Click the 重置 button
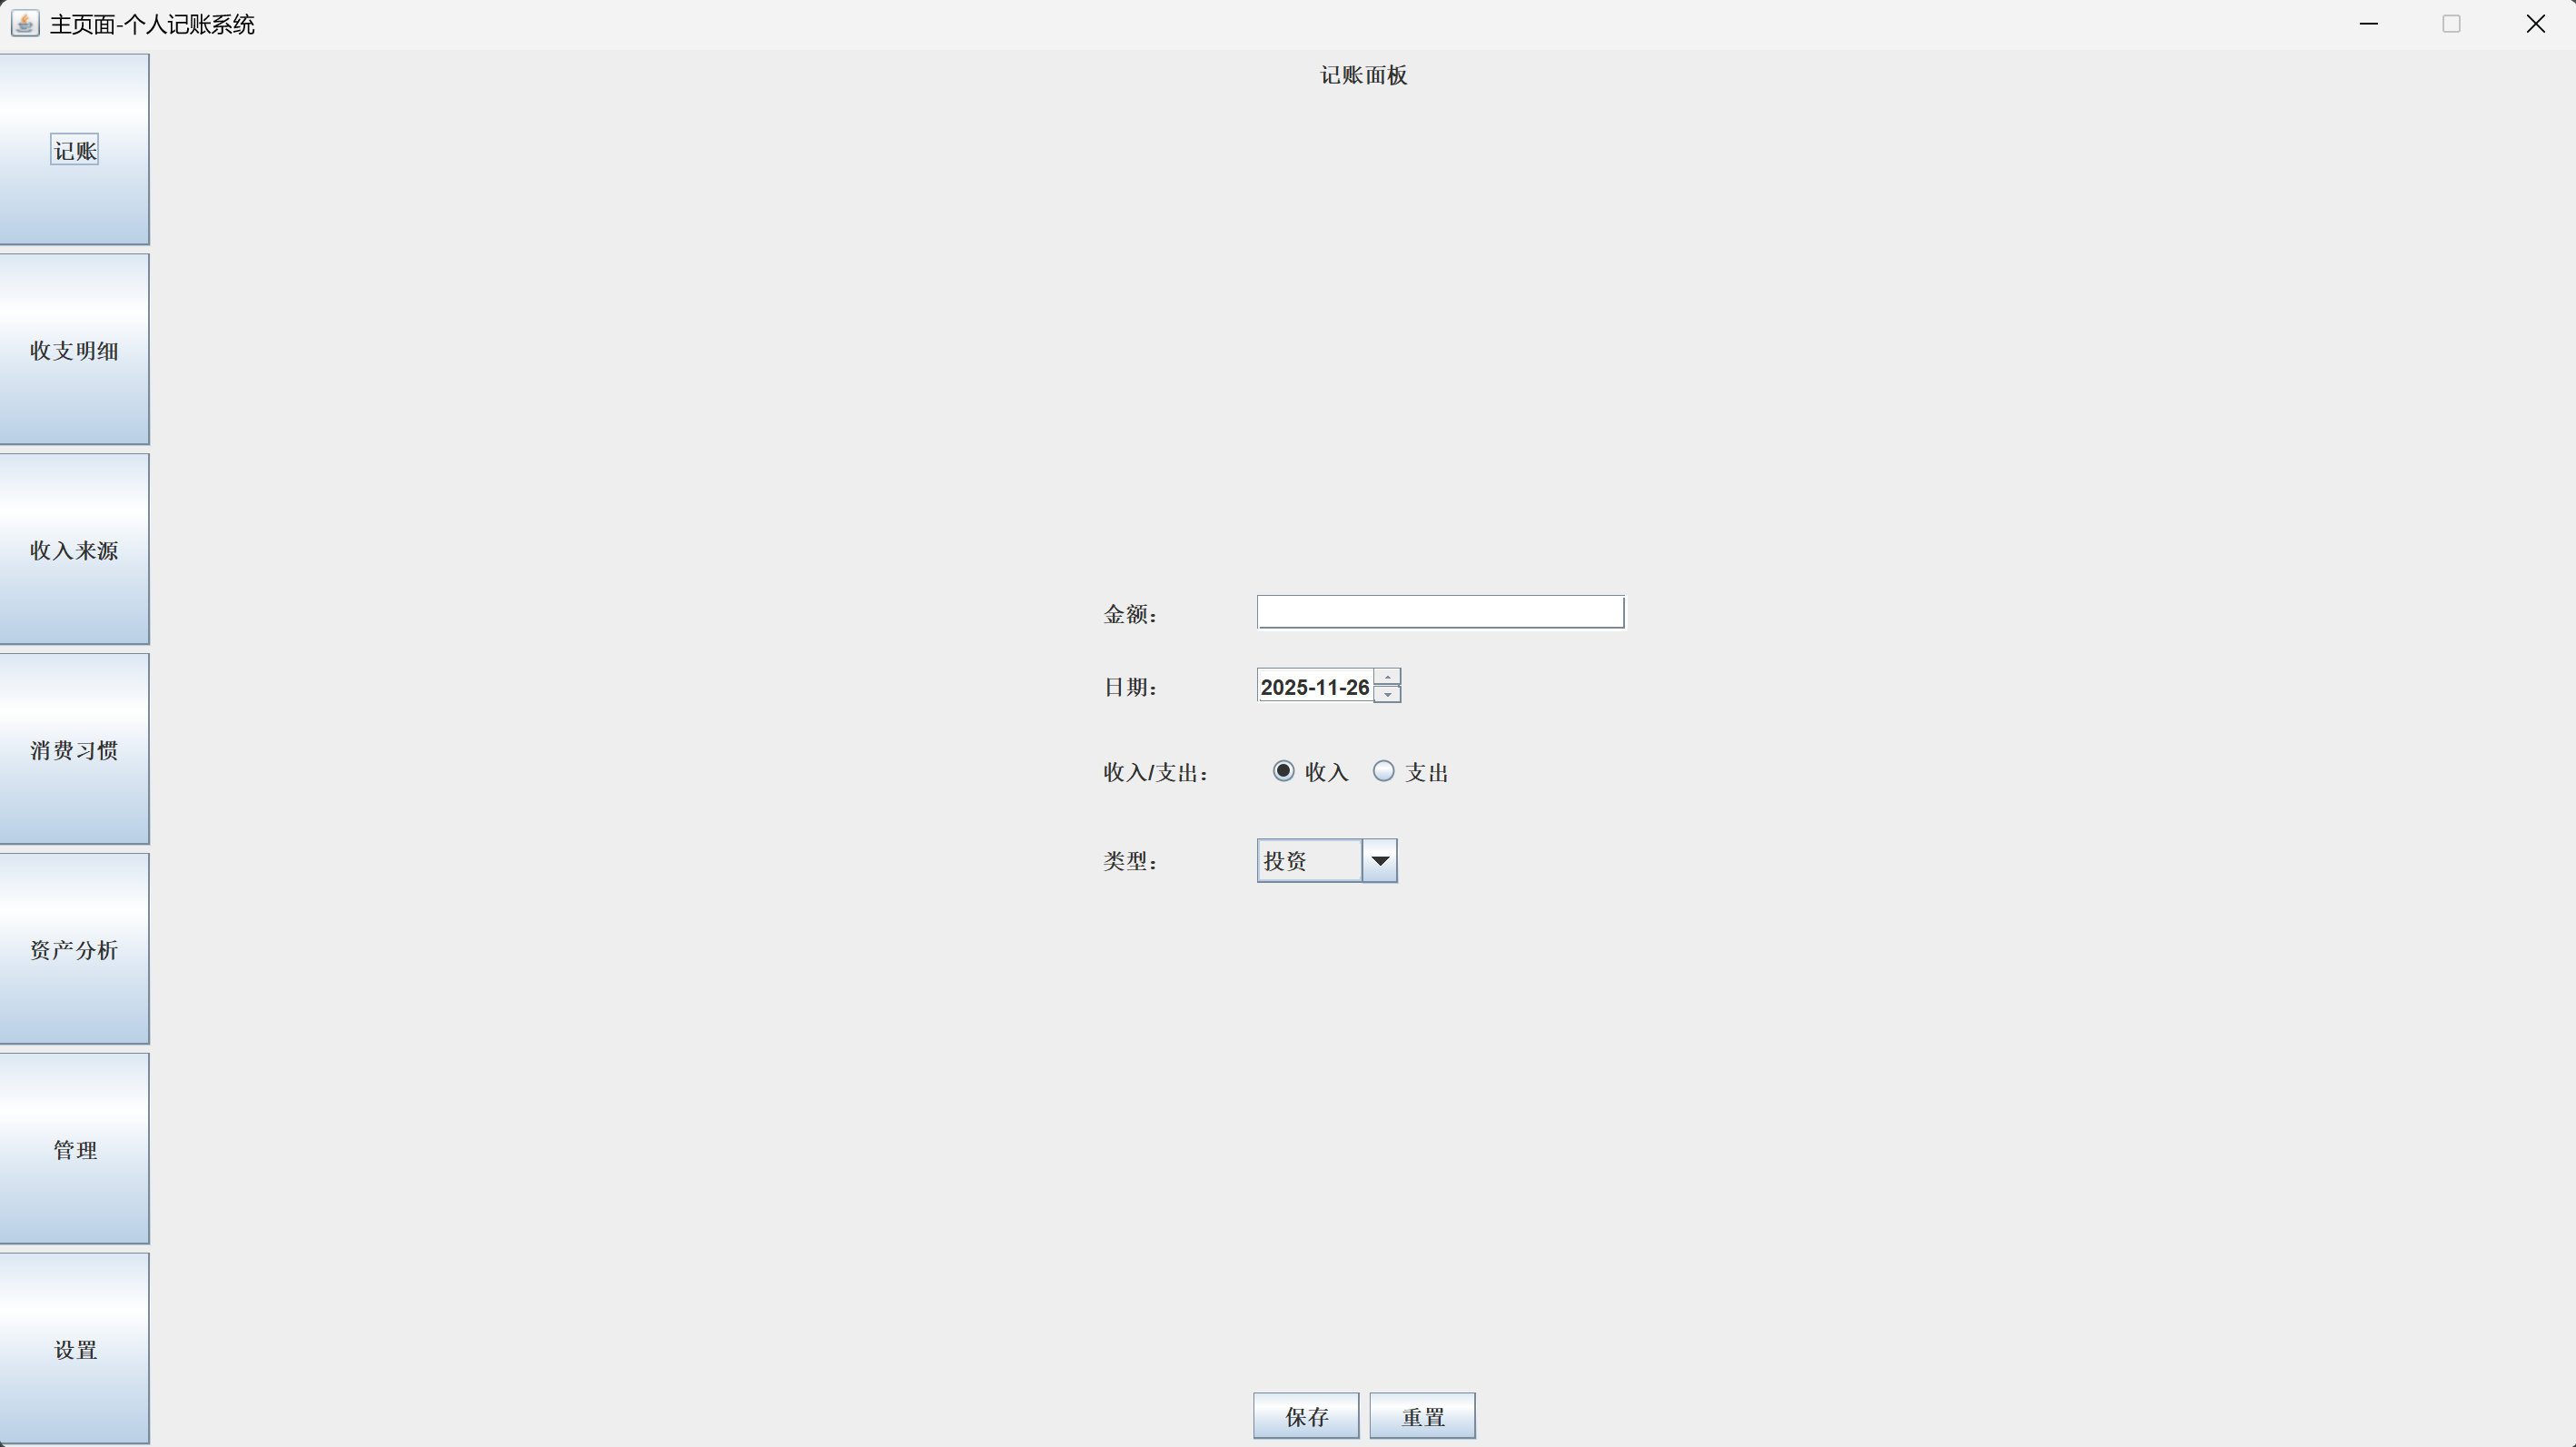This screenshot has height=1447, width=2576. point(1422,1416)
